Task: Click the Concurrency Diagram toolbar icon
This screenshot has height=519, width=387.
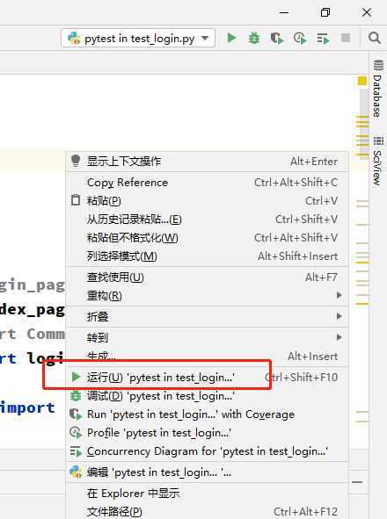Action: (x=323, y=39)
